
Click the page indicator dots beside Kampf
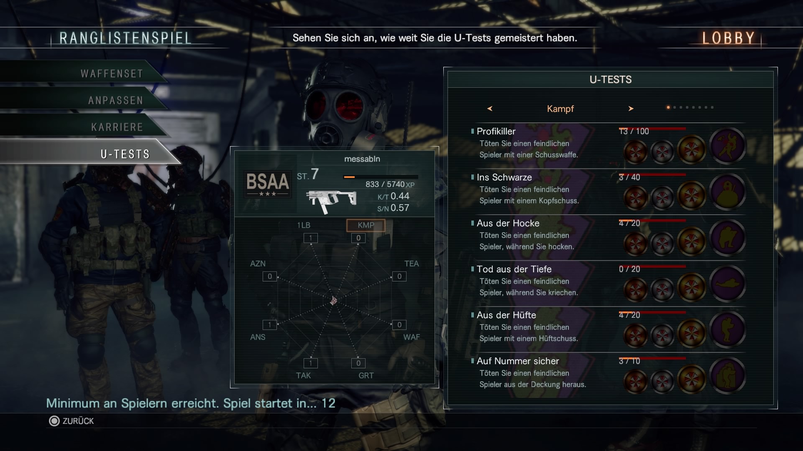tap(690, 107)
